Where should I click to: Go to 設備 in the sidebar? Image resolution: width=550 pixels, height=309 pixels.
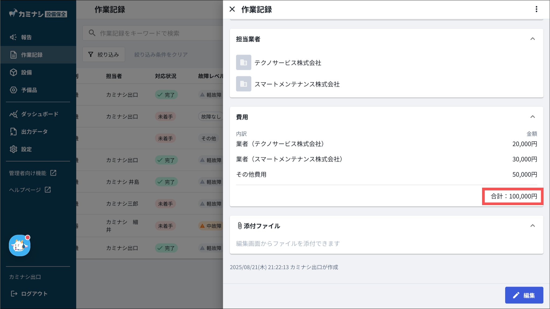(26, 72)
